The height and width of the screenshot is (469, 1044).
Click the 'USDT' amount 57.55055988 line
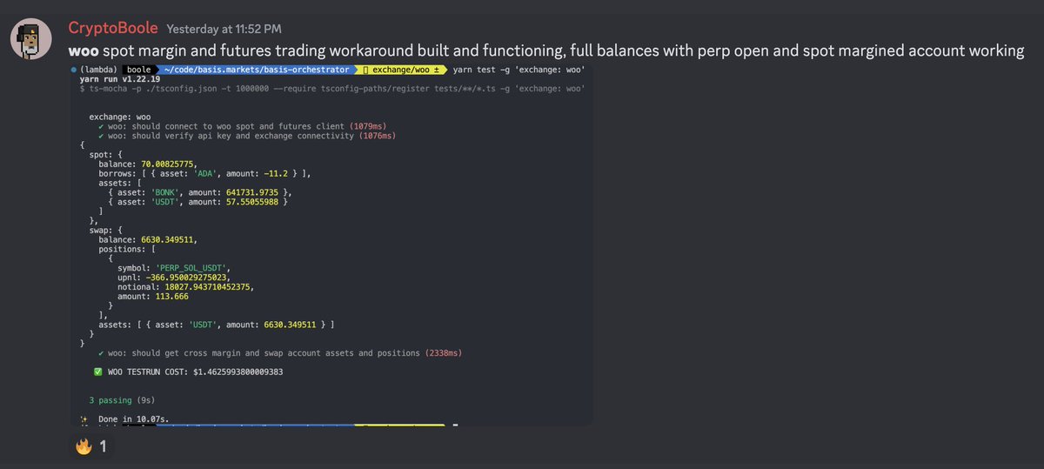(x=198, y=201)
